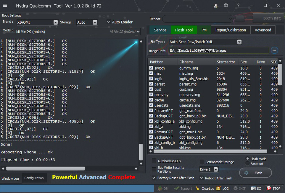Select the recovery.img filename cell

click(190, 95)
